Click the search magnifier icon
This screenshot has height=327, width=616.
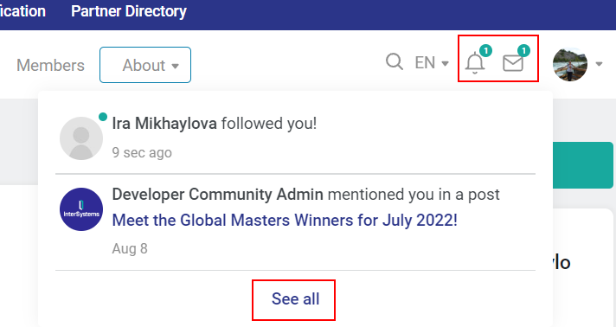[x=394, y=62]
